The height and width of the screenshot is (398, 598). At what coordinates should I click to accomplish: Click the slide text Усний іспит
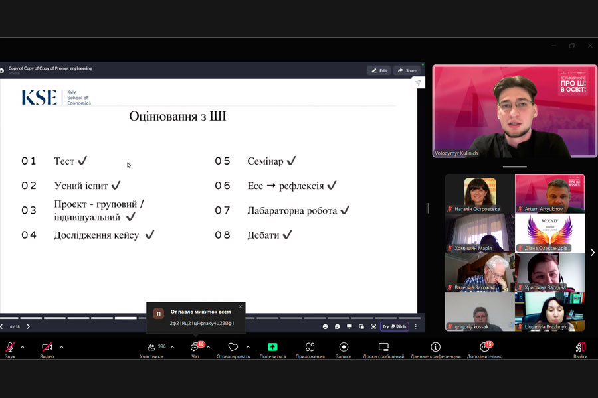click(x=81, y=186)
